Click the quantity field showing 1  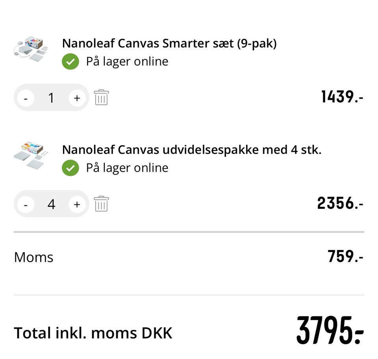coord(51,98)
